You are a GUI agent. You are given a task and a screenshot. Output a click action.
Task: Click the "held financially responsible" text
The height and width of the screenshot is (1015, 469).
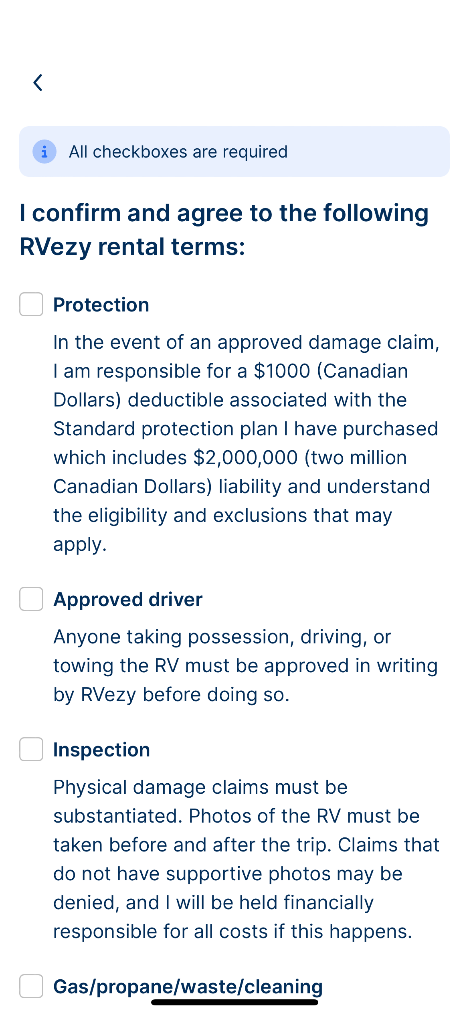[232, 917]
